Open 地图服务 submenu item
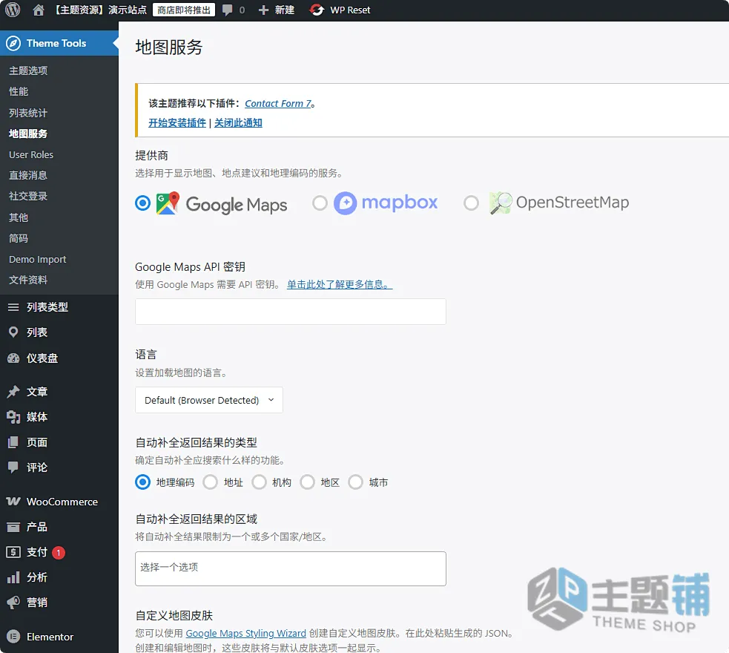The height and width of the screenshot is (653, 729). 28,134
